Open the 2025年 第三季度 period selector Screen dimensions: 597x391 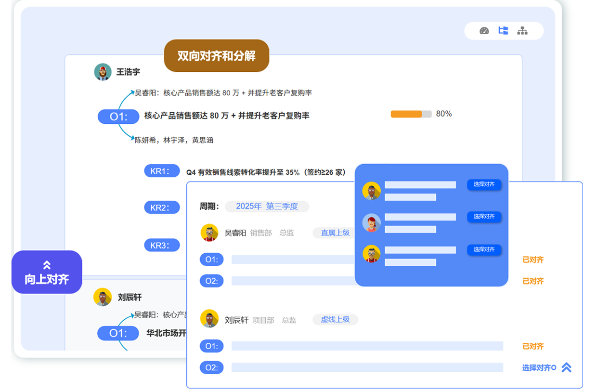pos(267,206)
